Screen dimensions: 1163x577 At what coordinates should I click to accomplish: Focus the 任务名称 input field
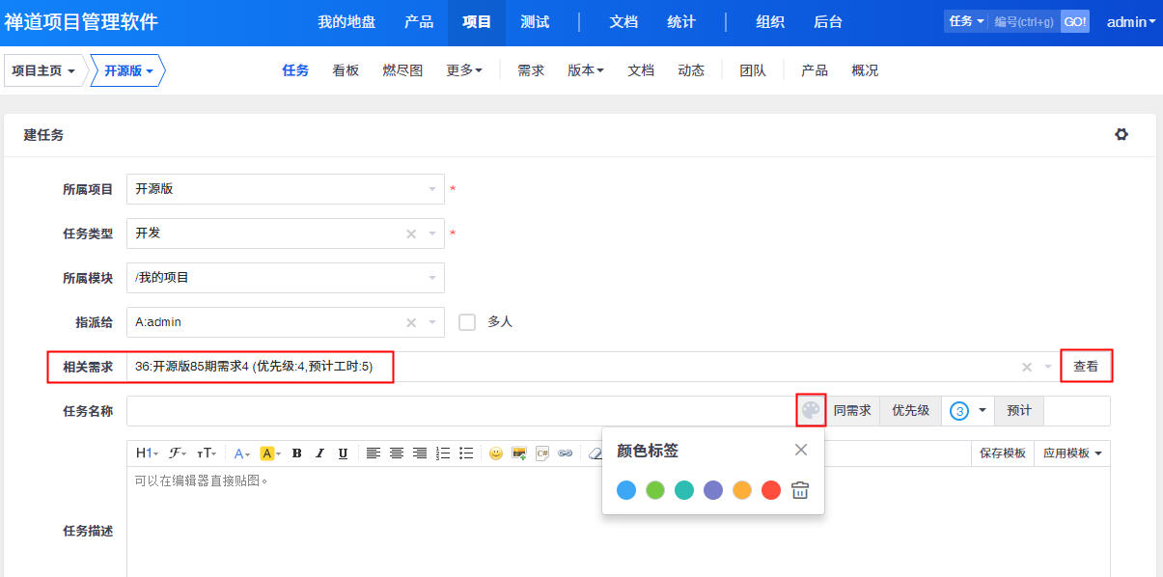[461, 410]
